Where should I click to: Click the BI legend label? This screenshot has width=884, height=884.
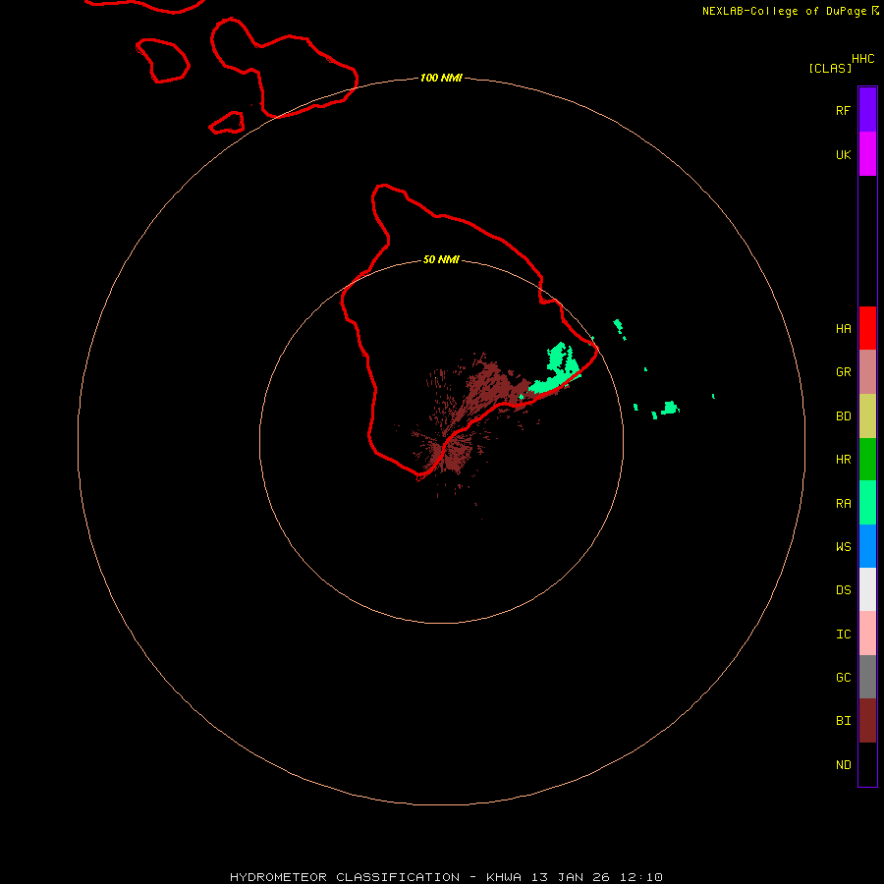tap(843, 721)
